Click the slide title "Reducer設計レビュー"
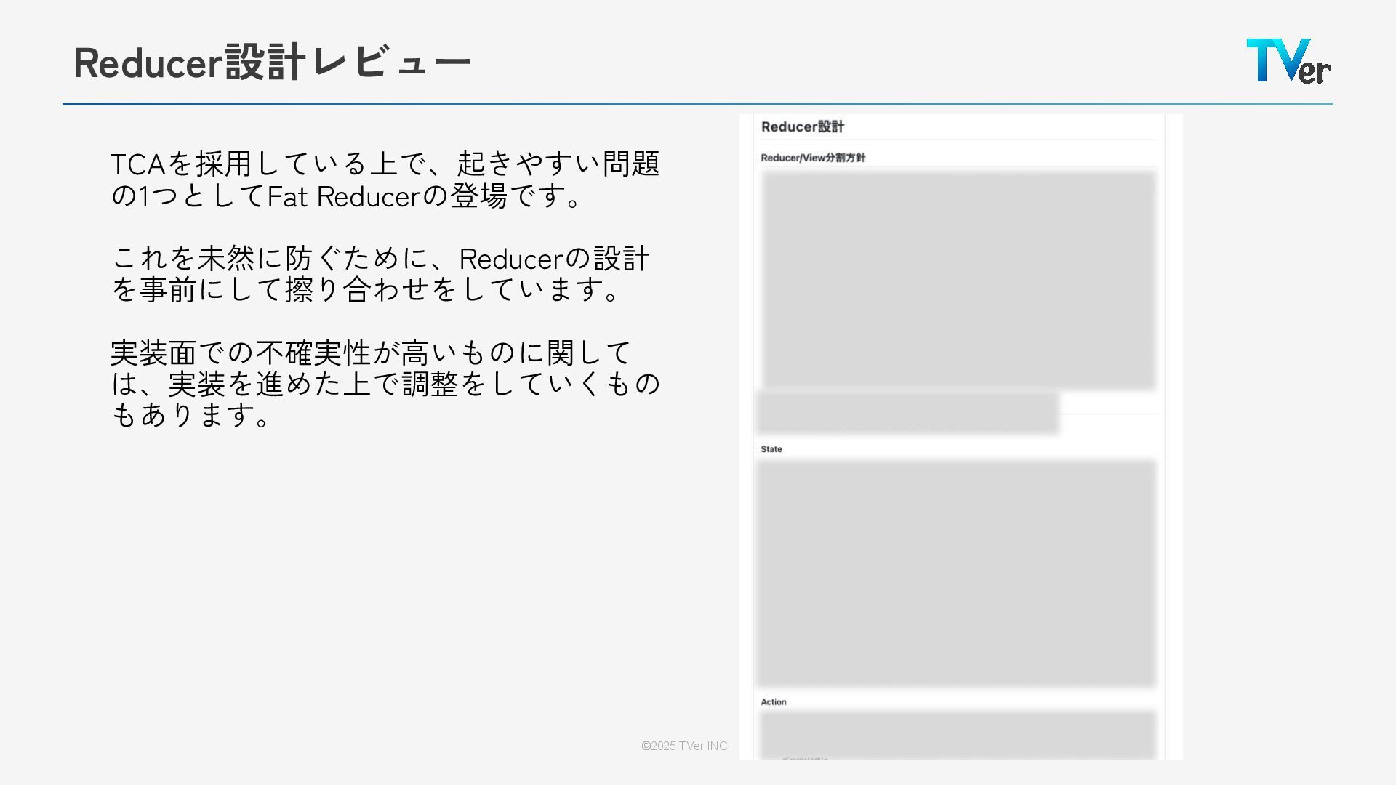The width and height of the screenshot is (1396, 785). tap(273, 63)
